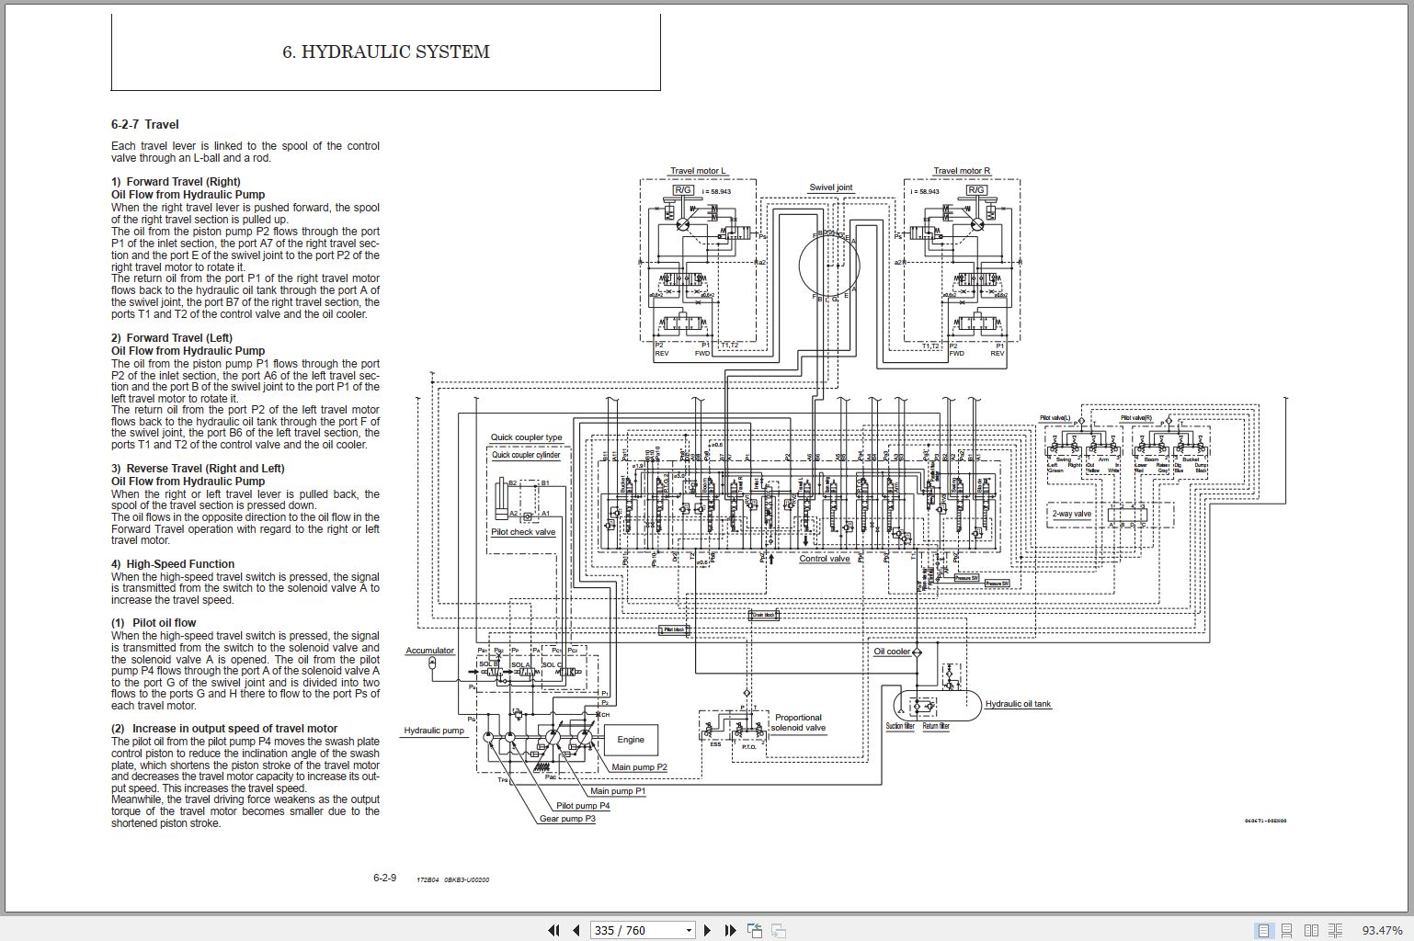Go to the first page of the document
This screenshot has width=1414, height=941.
coord(554,930)
